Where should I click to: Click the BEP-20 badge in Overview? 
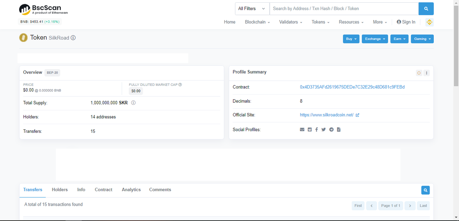click(x=52, y=73)
